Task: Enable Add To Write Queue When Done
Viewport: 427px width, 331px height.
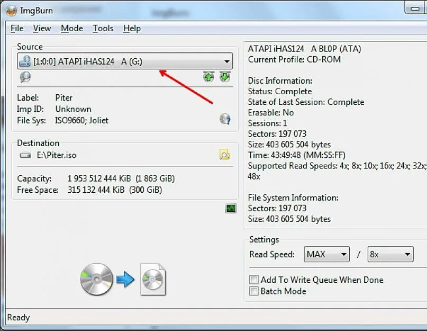Action: 254,280
